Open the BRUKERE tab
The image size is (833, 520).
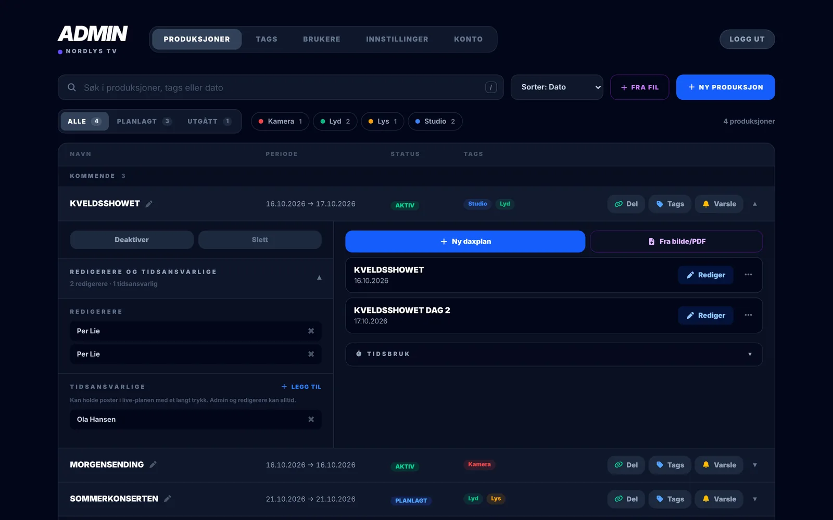pyautogui.click(x=322, y=39)
